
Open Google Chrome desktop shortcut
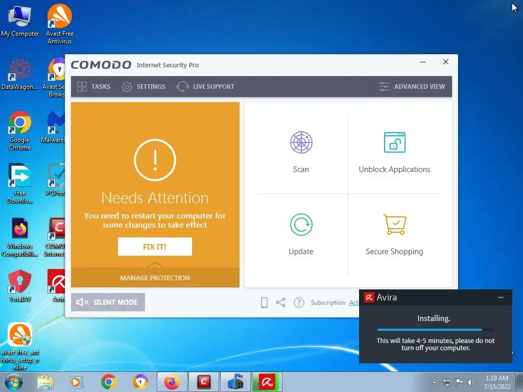[20, 131]
